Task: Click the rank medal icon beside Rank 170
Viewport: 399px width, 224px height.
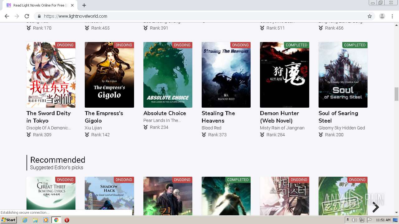Action: pyautogui.click(x=29, y=28)
